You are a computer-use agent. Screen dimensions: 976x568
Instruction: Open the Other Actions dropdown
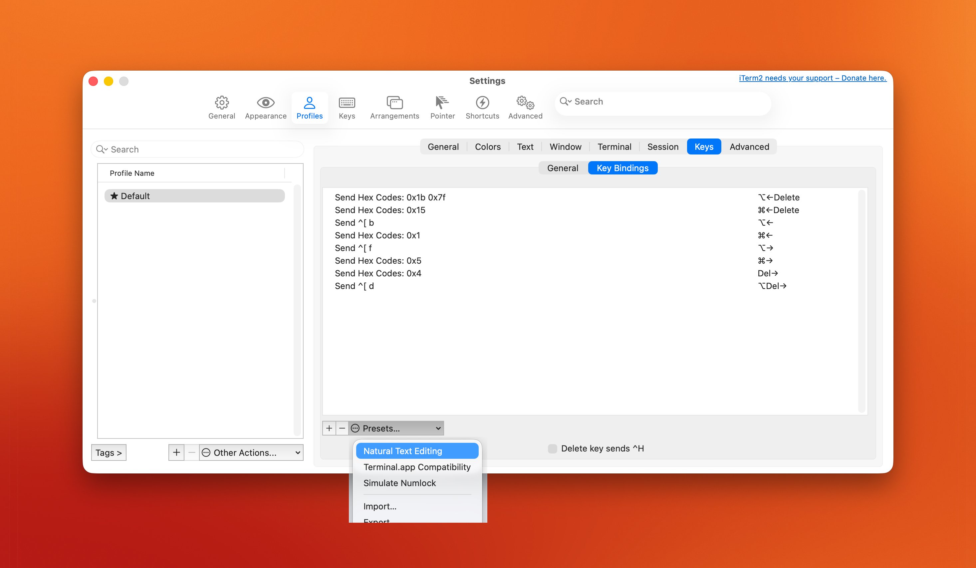click(x=251, y=452)
